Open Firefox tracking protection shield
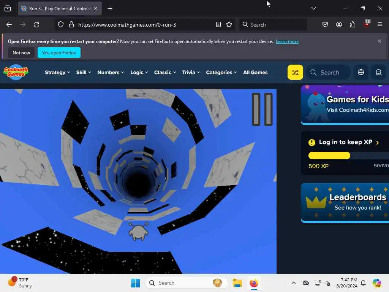This screenshot has height=292, width=389. tap(61, 25)
